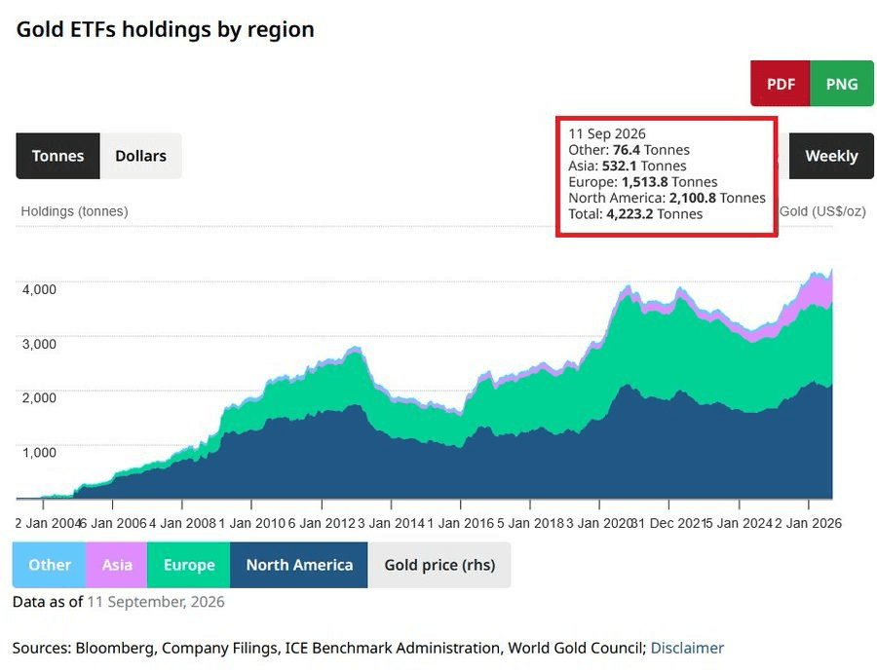The image size is (877, 672).
Task: Select the Weekly frequency button
Action: coord(831,156)
